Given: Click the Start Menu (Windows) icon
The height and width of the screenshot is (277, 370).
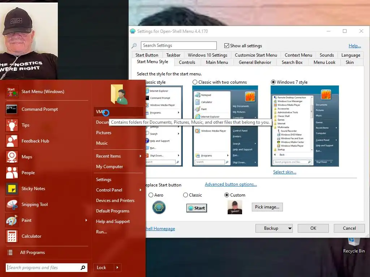Looking at the screenshot, I should point(12,92).
